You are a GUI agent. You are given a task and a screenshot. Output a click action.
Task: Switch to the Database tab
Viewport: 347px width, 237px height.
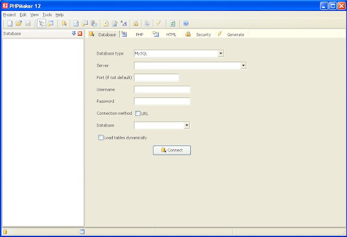point(103,35)
